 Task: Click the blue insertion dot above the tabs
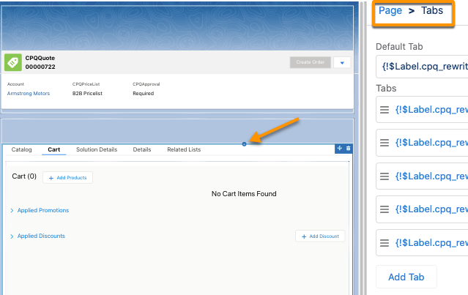pyautogui.click(x=244, y=144)
